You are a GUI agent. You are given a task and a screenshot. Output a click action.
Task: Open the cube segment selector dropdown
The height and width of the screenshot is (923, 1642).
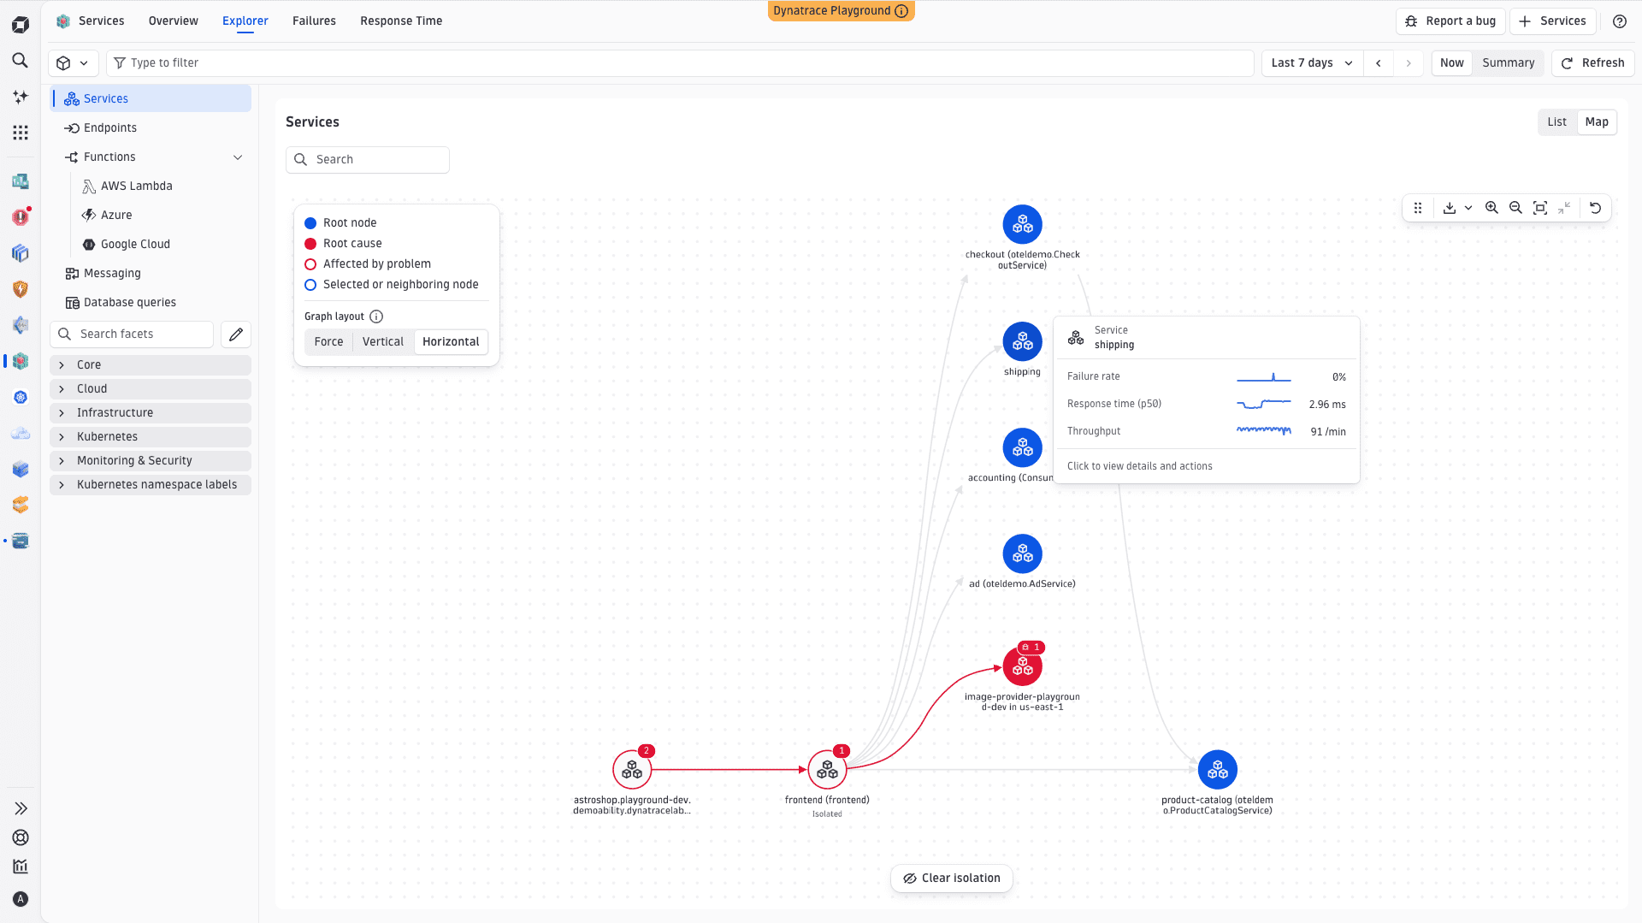click(x=73, y=63)
